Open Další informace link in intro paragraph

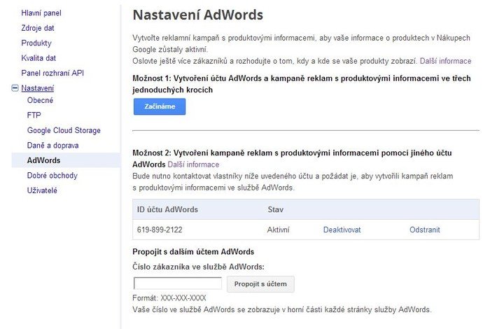(445, 61)
